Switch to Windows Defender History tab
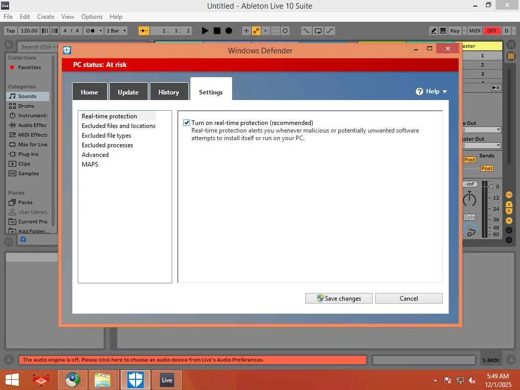Image resolution: width=520 pixels, height=390 pixels. [x=169, y=92]
